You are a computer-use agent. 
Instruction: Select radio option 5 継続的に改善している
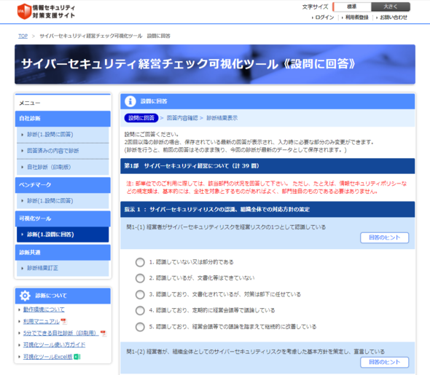pos(140,327)
